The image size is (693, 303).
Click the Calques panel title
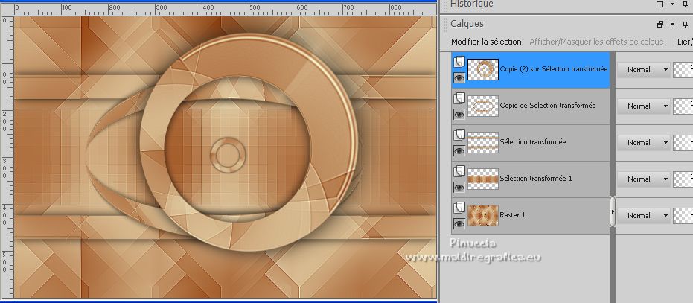point(467,24)
